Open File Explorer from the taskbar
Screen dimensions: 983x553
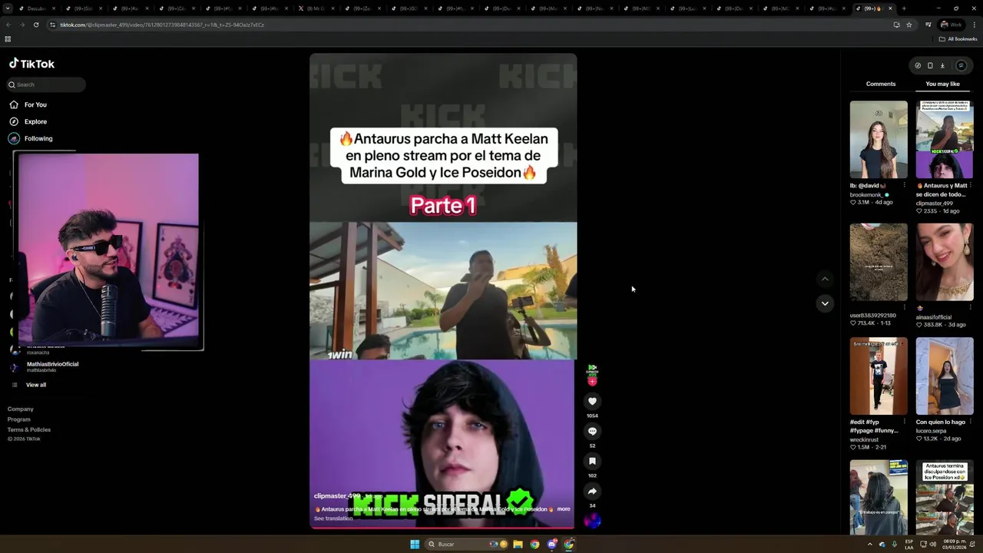(518, 544)
